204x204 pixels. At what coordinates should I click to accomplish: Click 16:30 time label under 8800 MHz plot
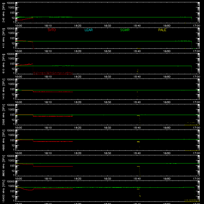(x=107, y=179)
